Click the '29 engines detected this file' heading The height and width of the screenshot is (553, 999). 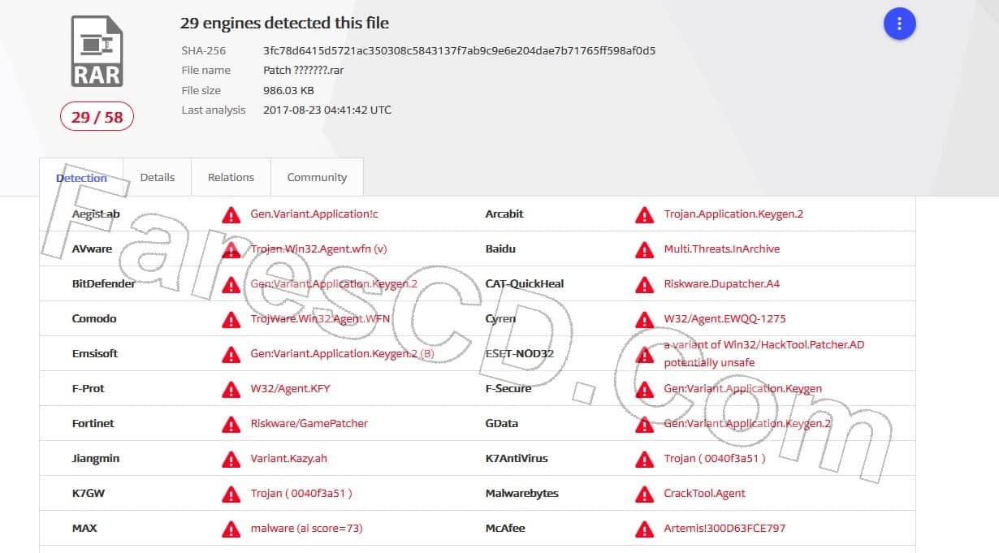click(284, 23)
